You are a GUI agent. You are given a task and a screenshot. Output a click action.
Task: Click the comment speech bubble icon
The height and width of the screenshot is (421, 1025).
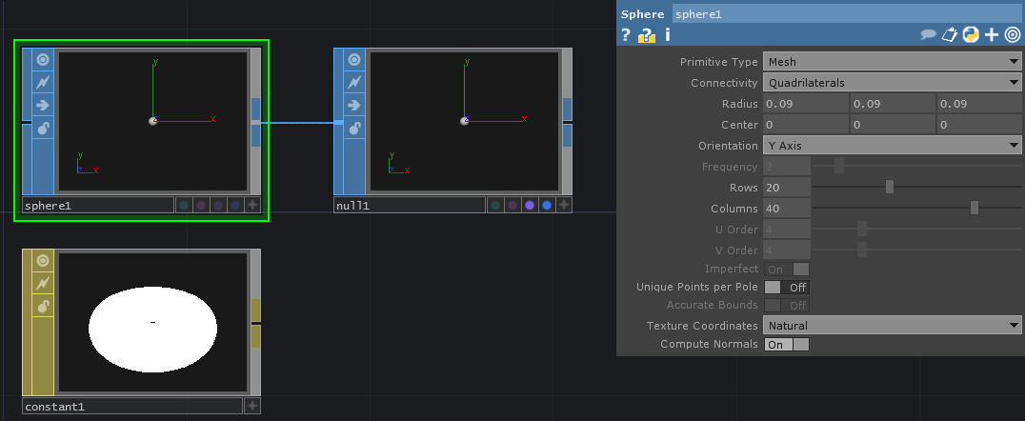928,35
